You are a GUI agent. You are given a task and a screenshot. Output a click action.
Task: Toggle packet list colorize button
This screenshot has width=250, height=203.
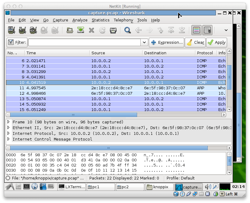pyautogui.click(x=197, y=30)
